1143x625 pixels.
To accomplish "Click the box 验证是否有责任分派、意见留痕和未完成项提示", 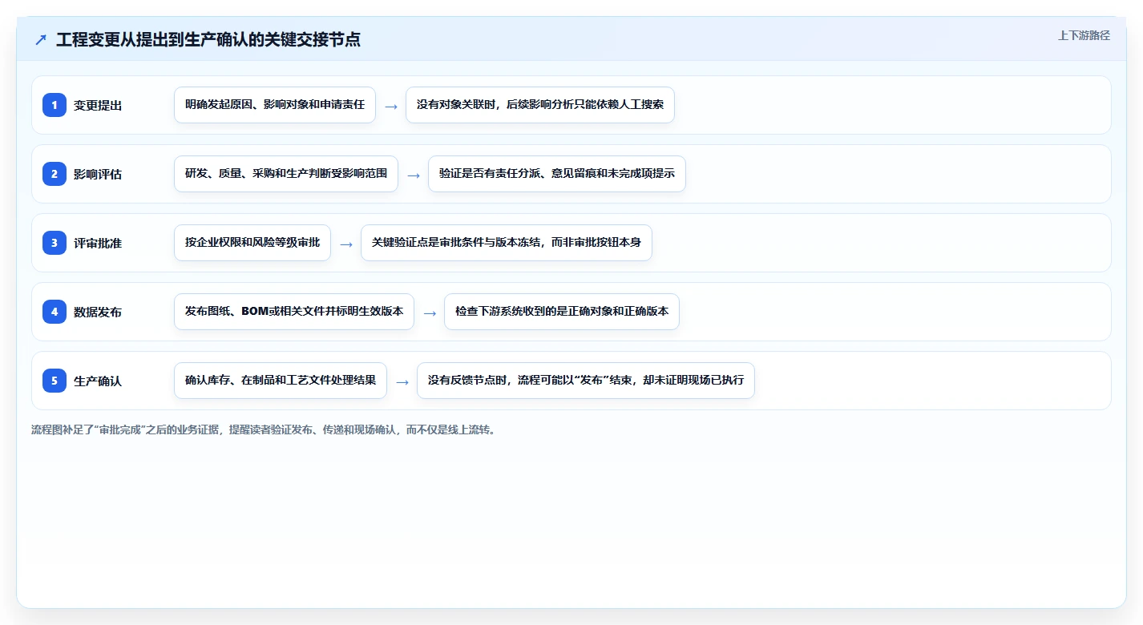I will coord(557,174).
